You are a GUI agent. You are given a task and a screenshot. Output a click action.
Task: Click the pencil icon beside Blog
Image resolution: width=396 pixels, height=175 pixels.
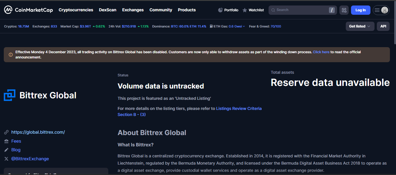pyautogui.click(x=6, y=150)
